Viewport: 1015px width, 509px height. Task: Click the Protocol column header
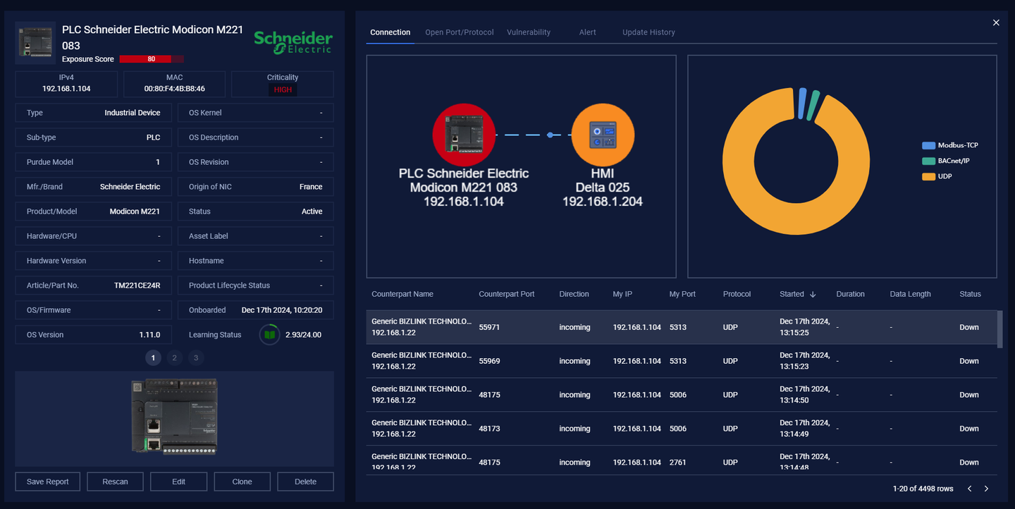(737, 295)
